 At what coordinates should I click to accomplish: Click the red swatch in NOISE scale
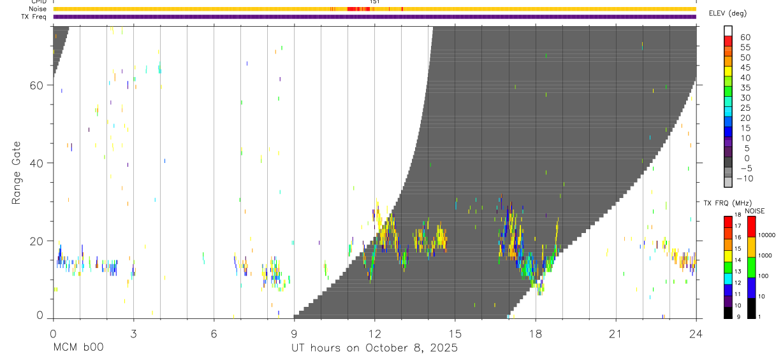point(752,227)
